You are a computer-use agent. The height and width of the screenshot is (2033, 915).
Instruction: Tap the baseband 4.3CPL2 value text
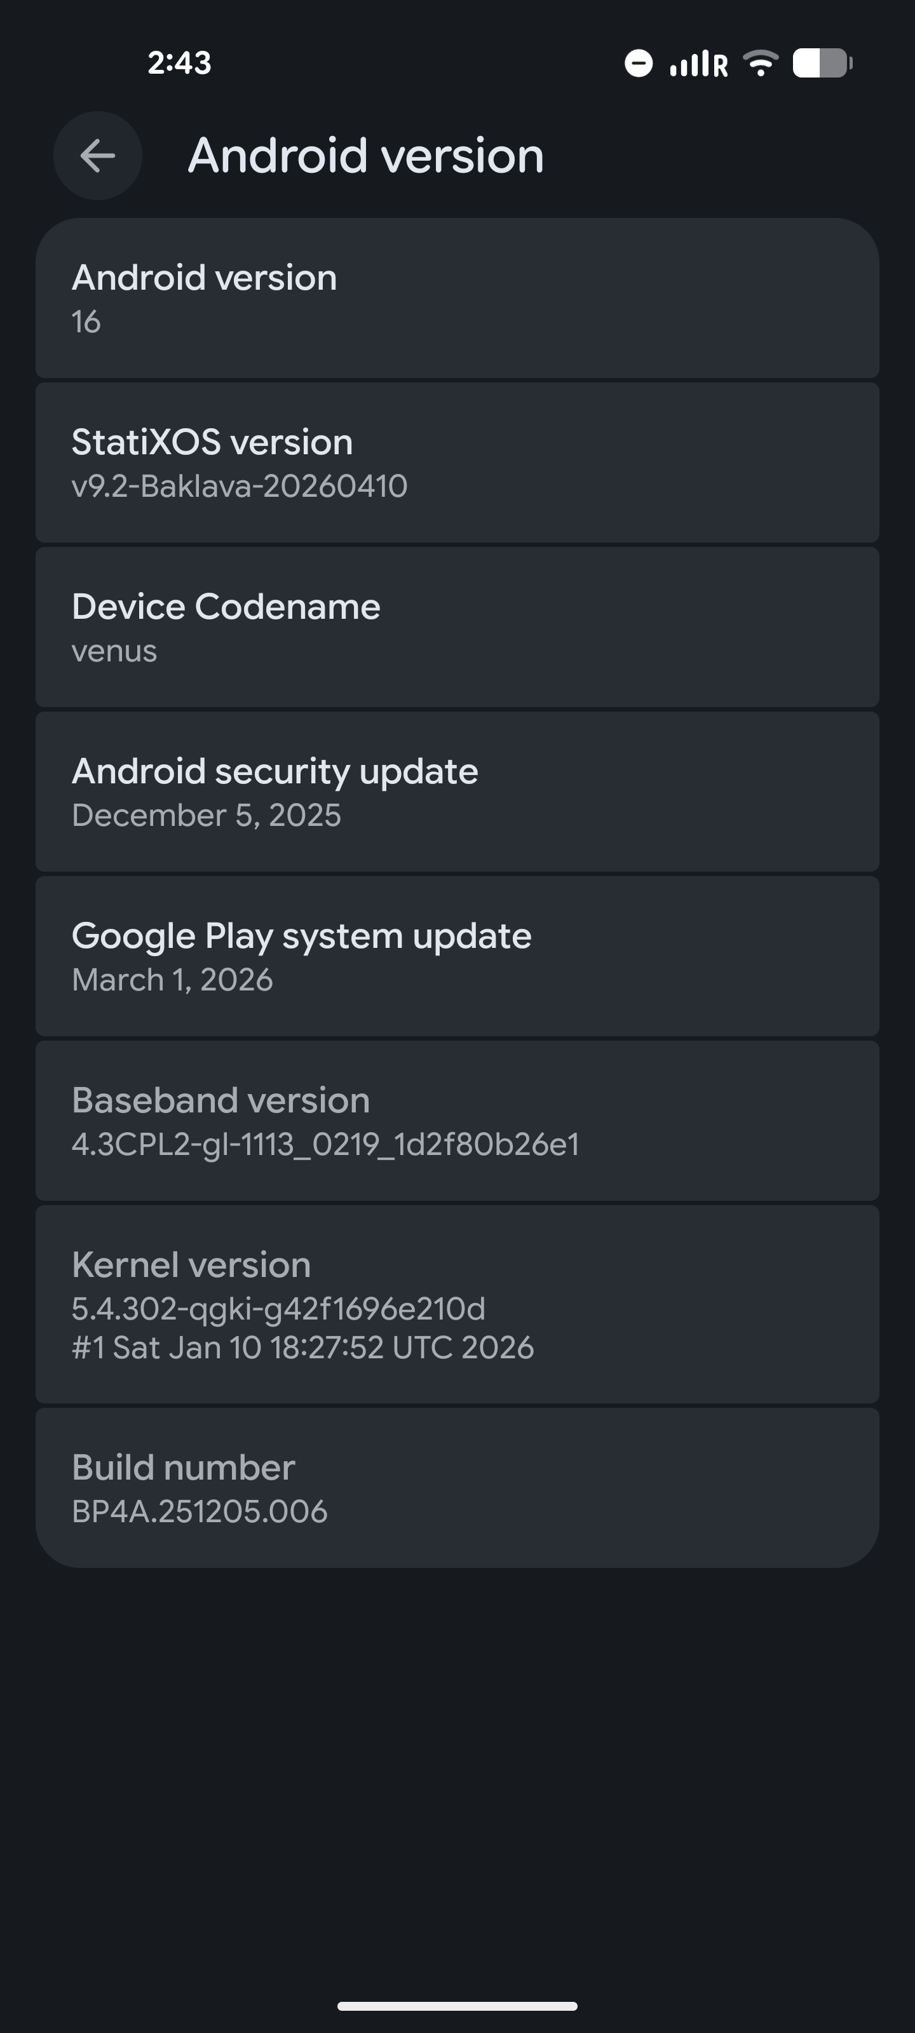(325, 1144)
